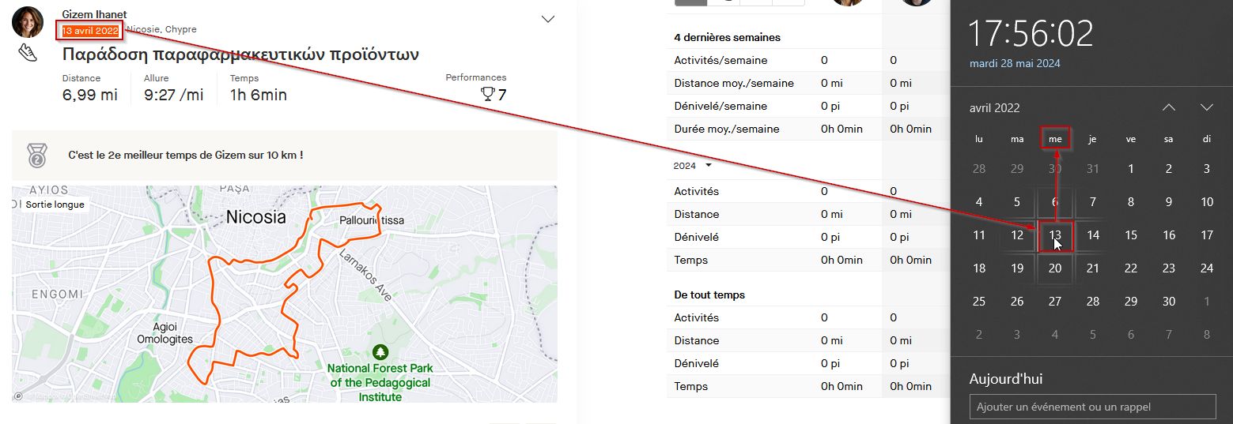Click Gizem Ihanet's profile photo
The width and height of the screenshot is (1233, 424).
point(28,22)
